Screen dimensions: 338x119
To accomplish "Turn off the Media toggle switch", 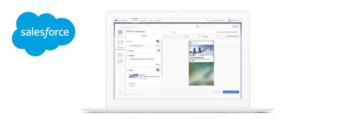I will click(158, 70).
